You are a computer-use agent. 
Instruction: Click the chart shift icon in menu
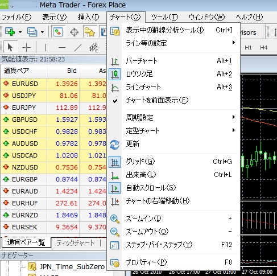115,201
